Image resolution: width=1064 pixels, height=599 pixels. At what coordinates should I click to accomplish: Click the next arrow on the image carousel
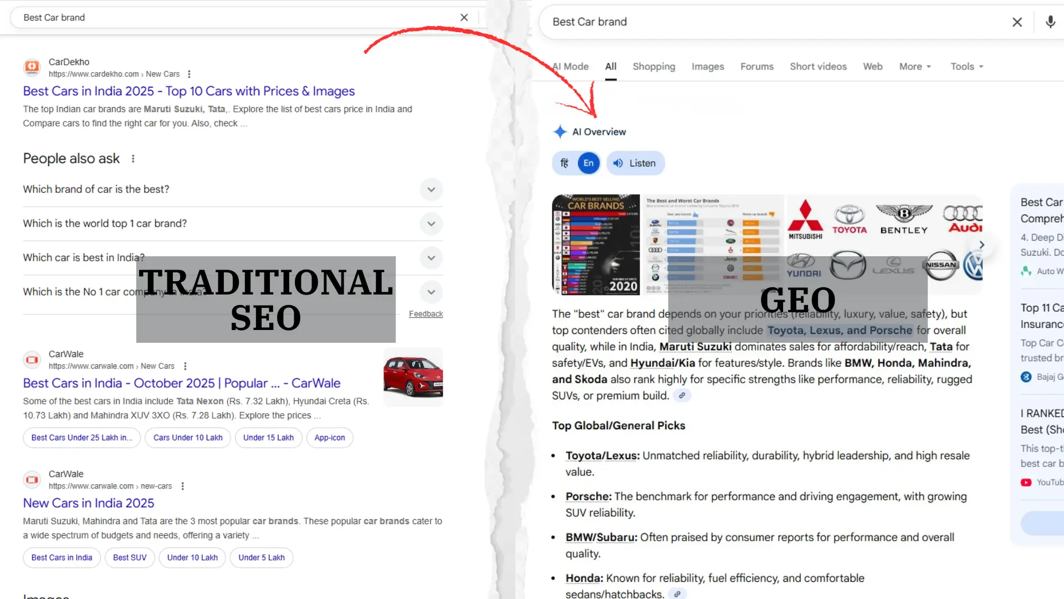coord(981,245)
